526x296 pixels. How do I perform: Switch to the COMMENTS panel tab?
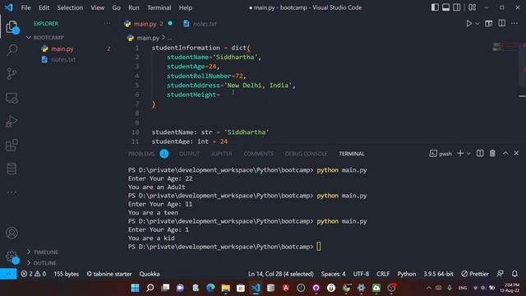pyautogui.click(x=258, y=154)
